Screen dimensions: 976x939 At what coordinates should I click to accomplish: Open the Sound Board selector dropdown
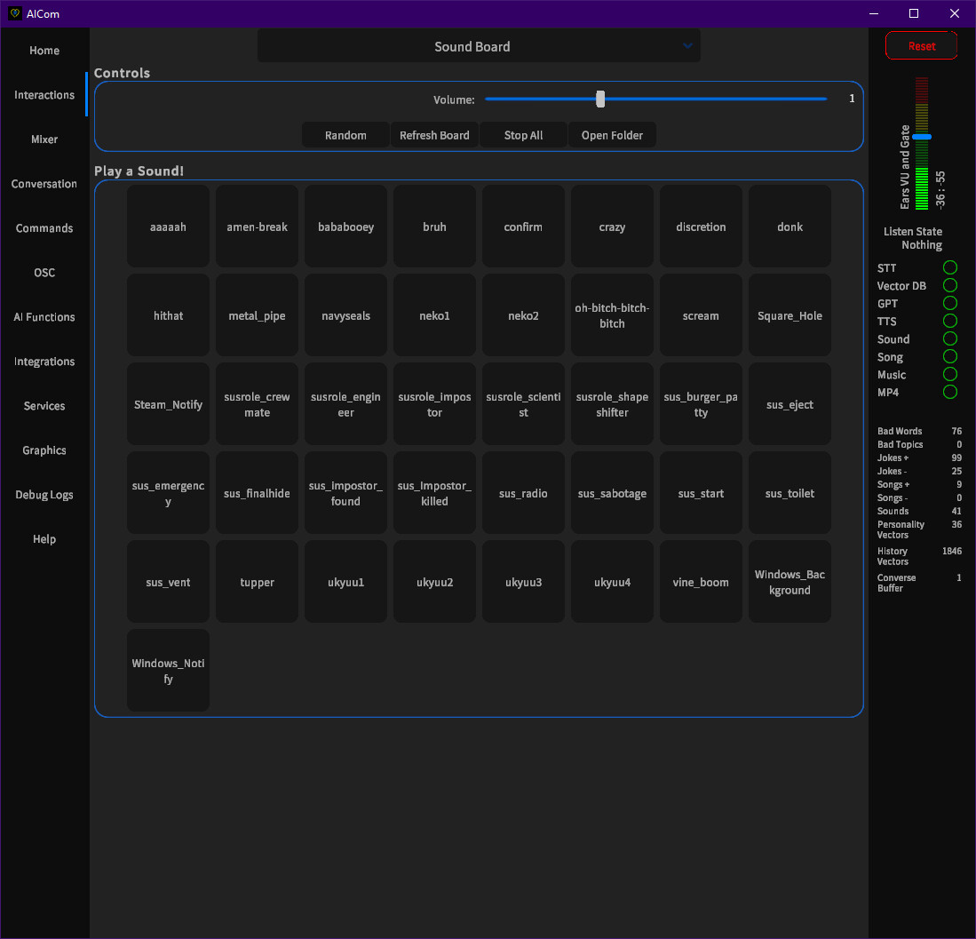pyautogui.click(x=479, y=46)
